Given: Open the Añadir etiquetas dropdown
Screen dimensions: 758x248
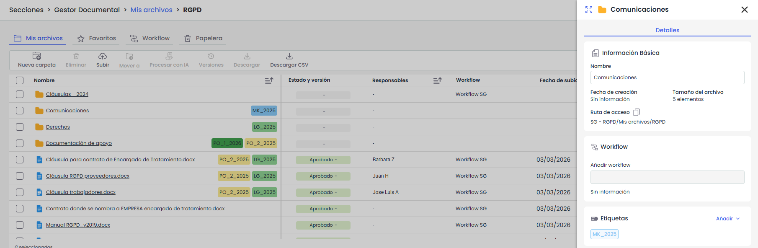Looking at the screenshot, I should (x=728, y=219).
